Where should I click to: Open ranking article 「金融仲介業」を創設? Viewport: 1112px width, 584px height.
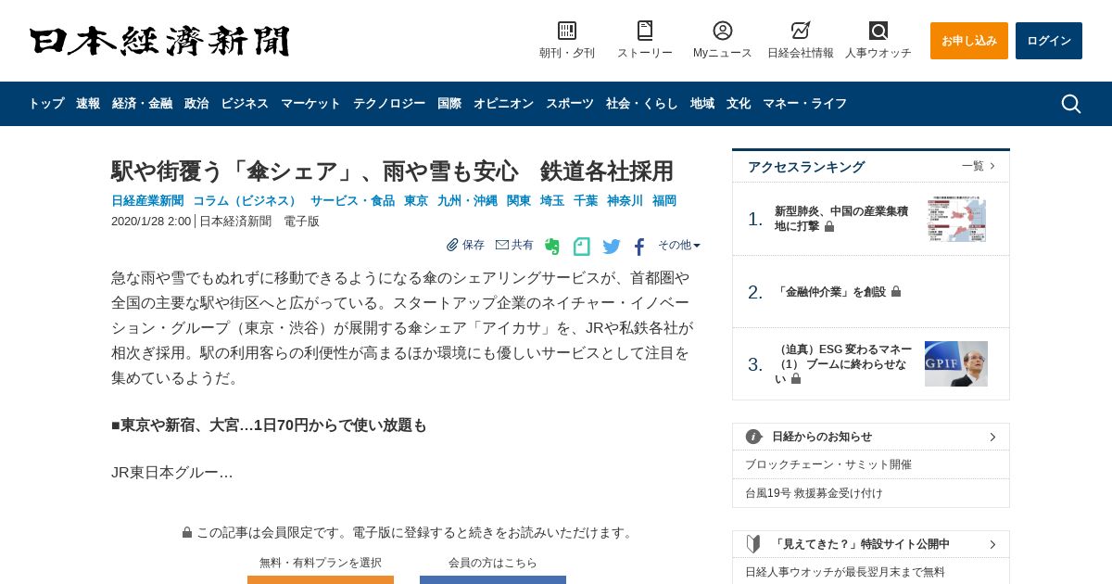(x=830, y=292)
